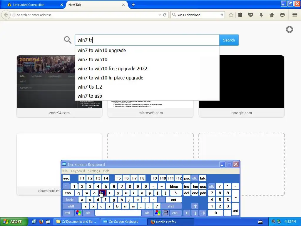Click the space bar key

[118, 213]
